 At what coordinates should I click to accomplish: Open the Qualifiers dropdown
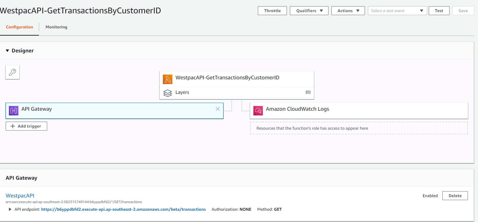click(309, 11)
